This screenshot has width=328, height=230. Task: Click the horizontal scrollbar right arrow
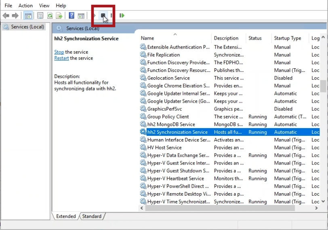[316, 208]
